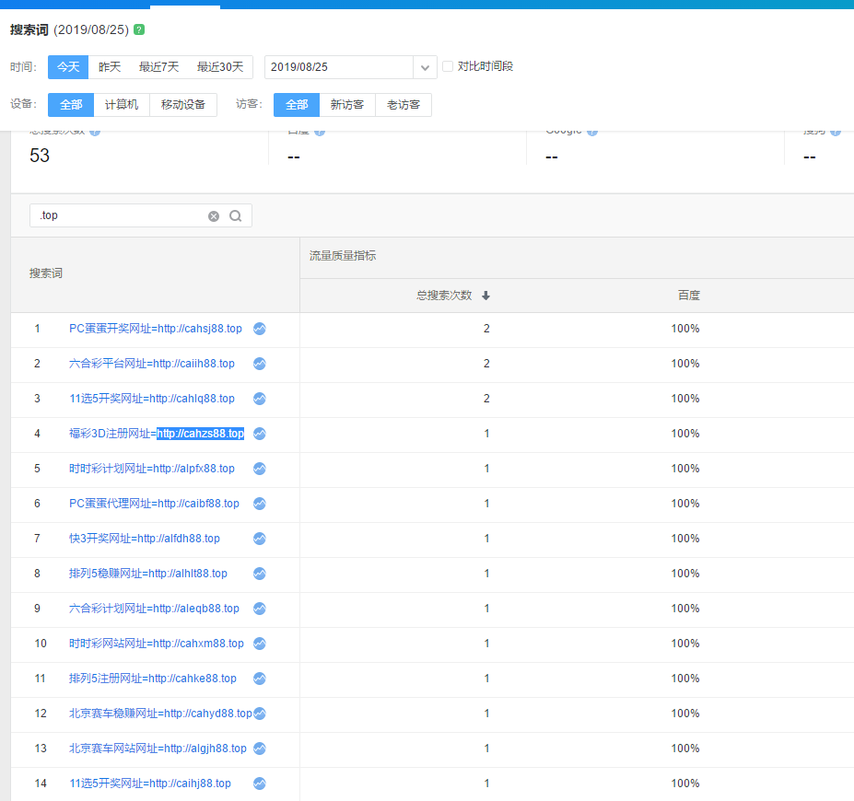Click the 百度 column header
This screenshot has width=854, height=801.
pos(688,296)
